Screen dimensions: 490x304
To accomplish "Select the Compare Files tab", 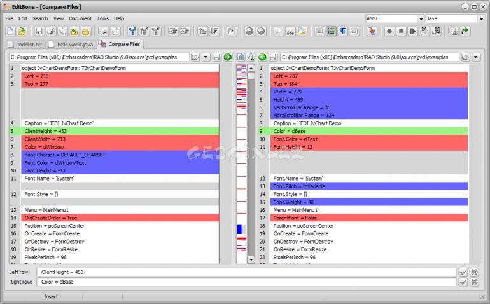I will (120, 44).
